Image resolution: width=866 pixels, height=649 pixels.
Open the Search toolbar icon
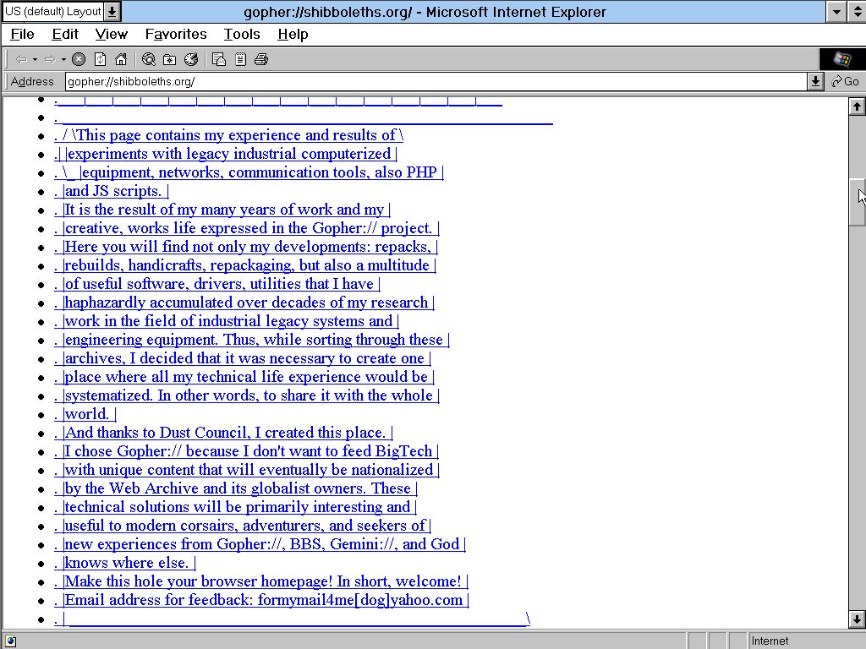tap(149, 59)
